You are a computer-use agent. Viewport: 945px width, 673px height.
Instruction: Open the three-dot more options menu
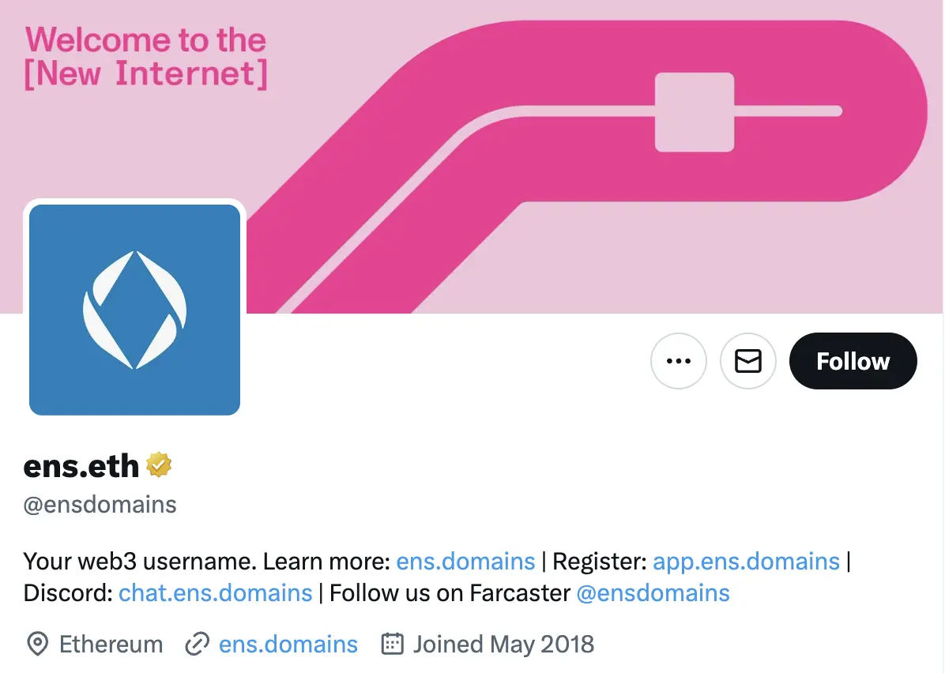coord(678,361)
